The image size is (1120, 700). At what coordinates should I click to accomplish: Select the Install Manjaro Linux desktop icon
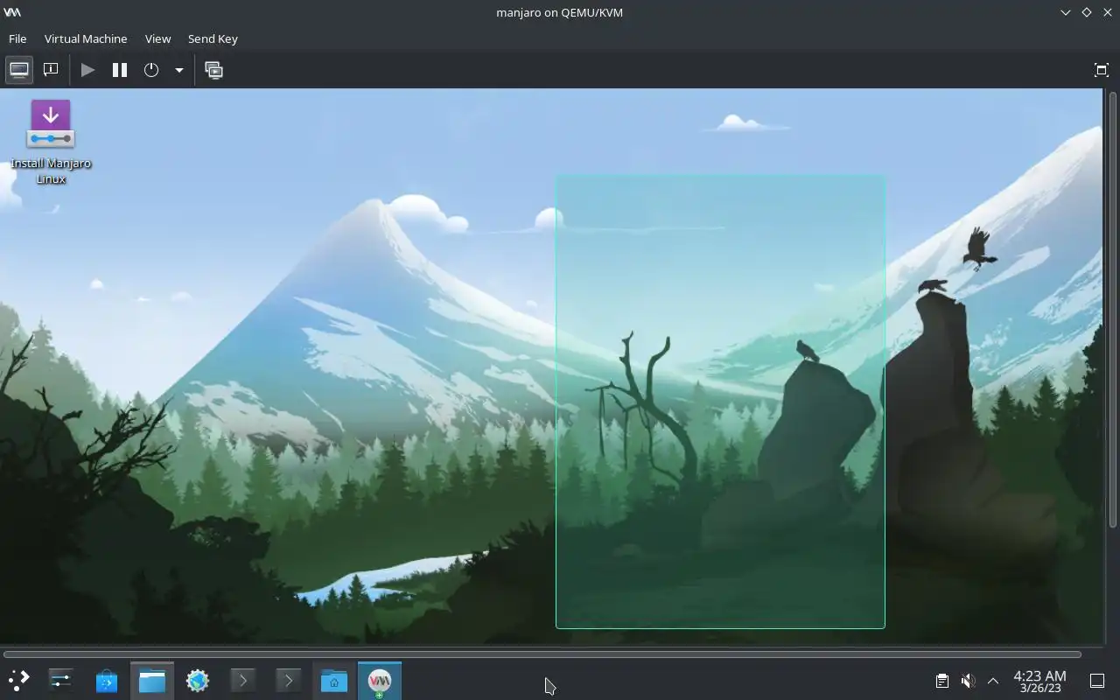coord(51,142)
